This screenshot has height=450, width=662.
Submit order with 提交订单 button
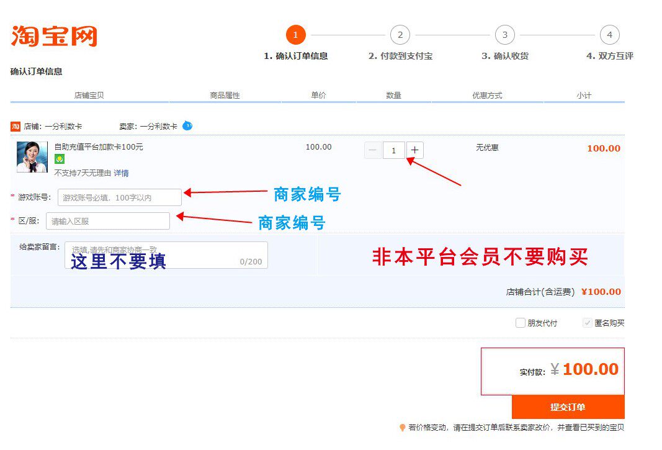[x=568, y=407]
